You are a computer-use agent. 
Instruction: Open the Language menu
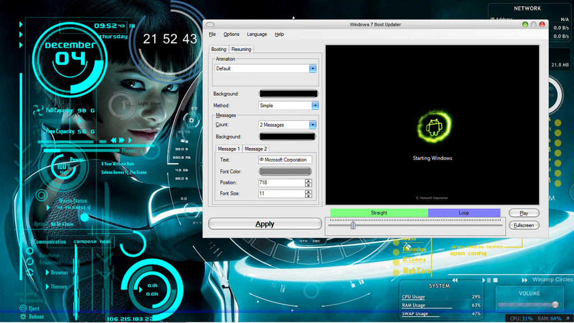tap(257, 34)
